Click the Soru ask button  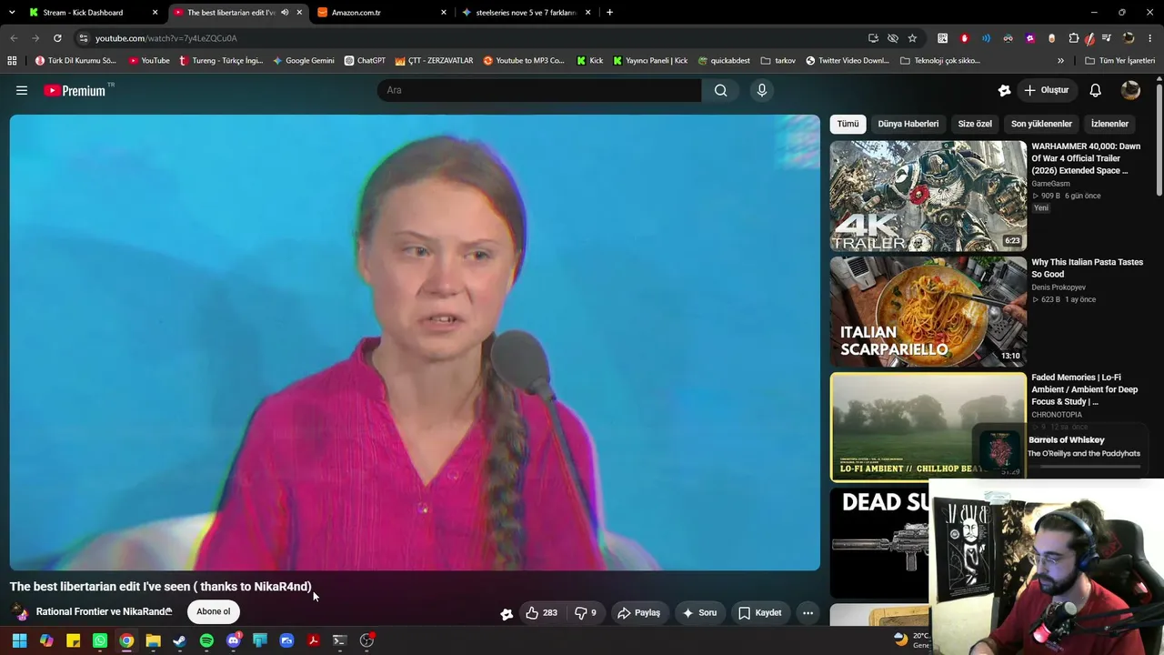700,613
